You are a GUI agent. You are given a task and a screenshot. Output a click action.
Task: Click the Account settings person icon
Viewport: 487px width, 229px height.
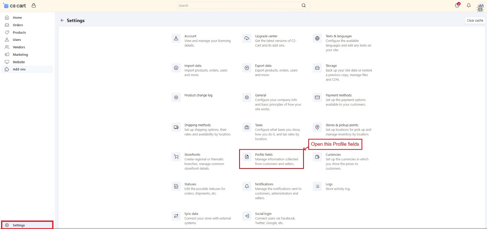(x=176, y=39)
